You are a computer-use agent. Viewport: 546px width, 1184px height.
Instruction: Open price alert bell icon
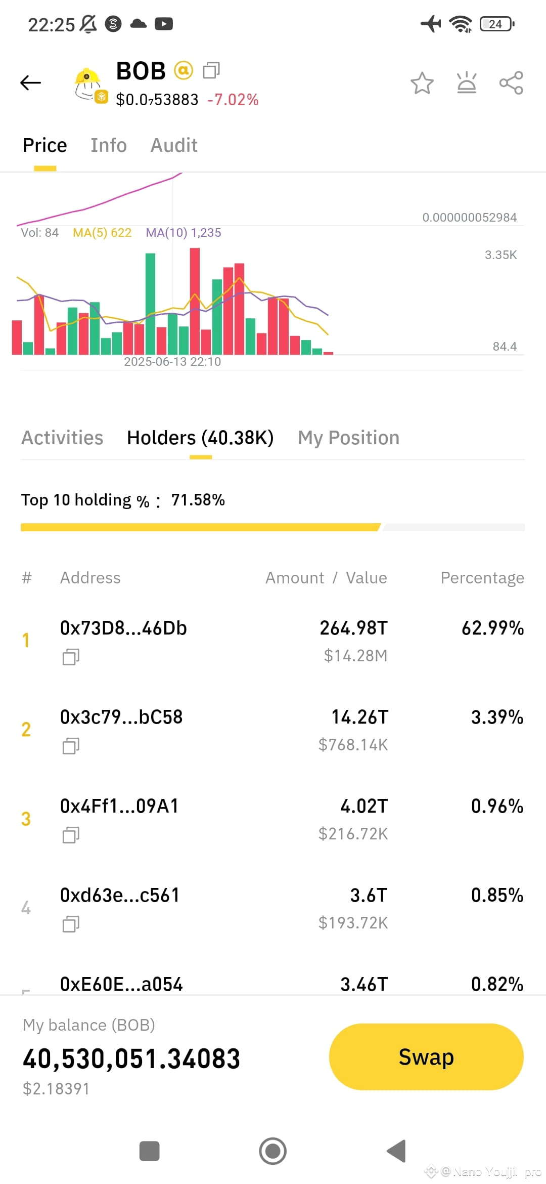point(467,82)
